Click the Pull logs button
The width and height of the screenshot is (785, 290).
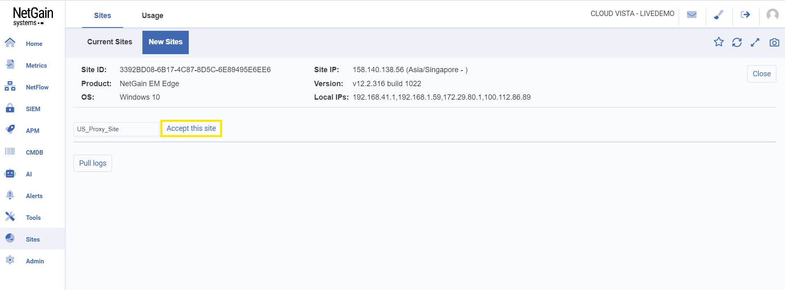point(93,163)
